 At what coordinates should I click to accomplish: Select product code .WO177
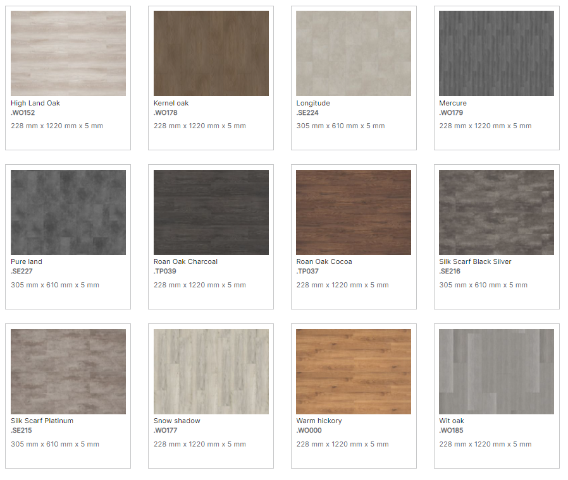click(x=166, y=430)
